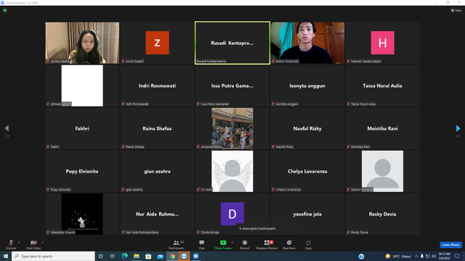The width and height of the screenshot is (465, 261).
Task: Open network icon in system tray
Action: pyautogui.click(x=428, y=256)
